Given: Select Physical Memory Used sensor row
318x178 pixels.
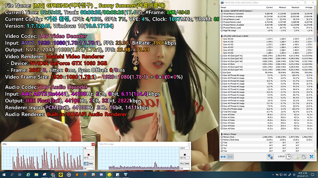Looking at the screenshot, I should point(267,22).
